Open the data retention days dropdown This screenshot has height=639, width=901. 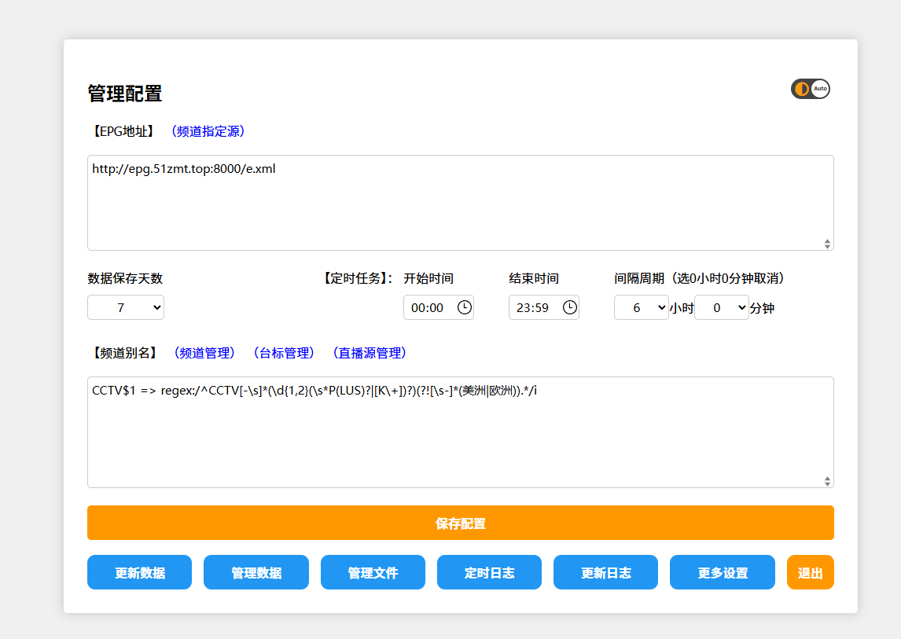tap(126, 307)
